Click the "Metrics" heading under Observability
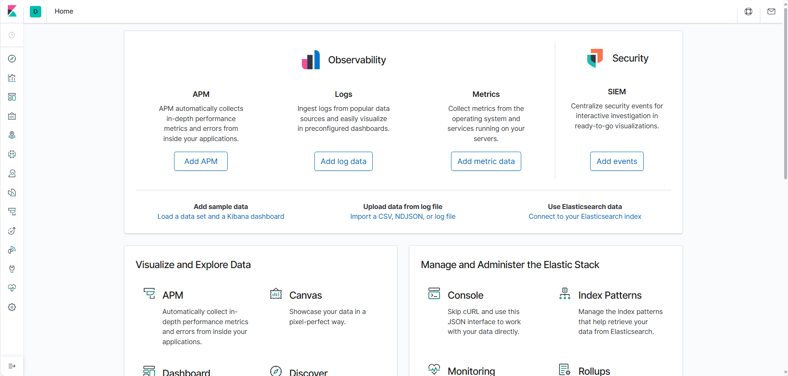788x376 pixels. [x=486, y=94]
